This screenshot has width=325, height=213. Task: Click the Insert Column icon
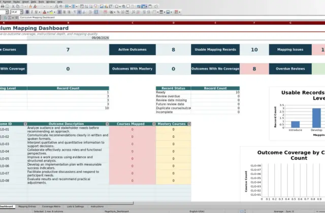click(73, 7)
